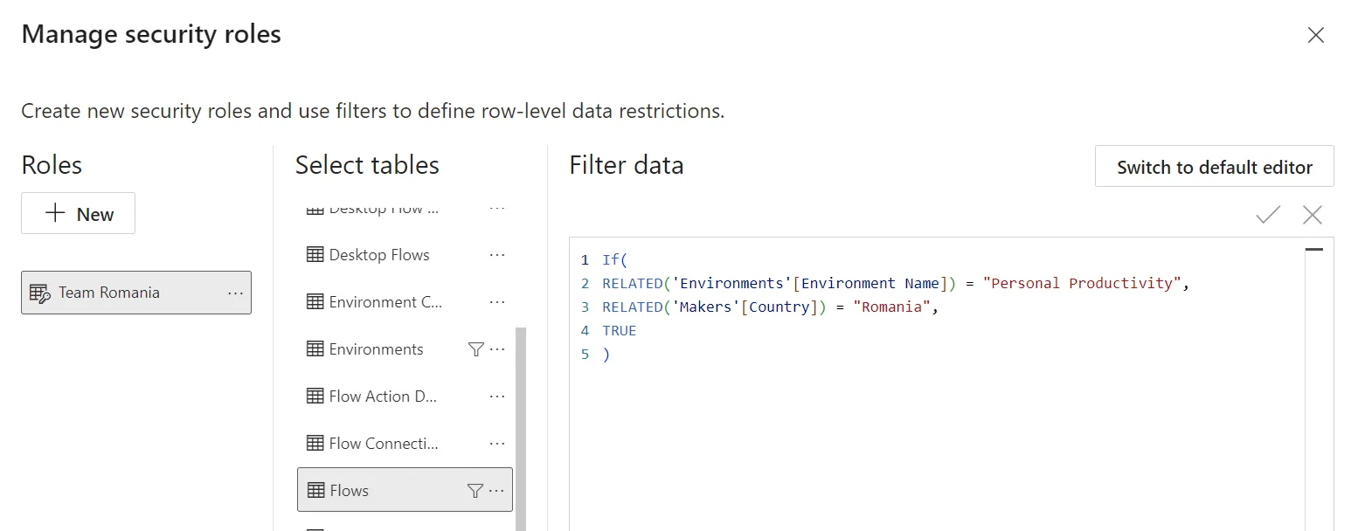Click the filter icon on Flows row
This screenshot has height=531, width=1358.
[x=475, y=491]
